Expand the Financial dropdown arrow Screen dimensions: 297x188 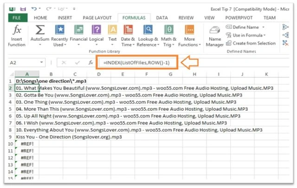click(79, 45)
